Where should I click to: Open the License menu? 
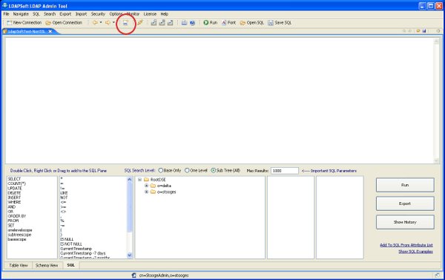pyautogui.click(x=150, y=14)
